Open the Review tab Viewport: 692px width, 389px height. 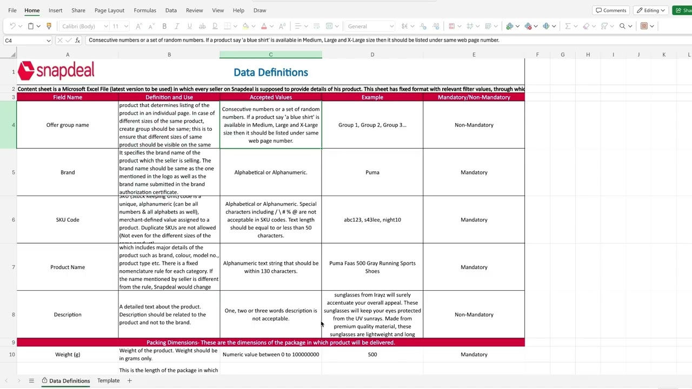[194, 10]
